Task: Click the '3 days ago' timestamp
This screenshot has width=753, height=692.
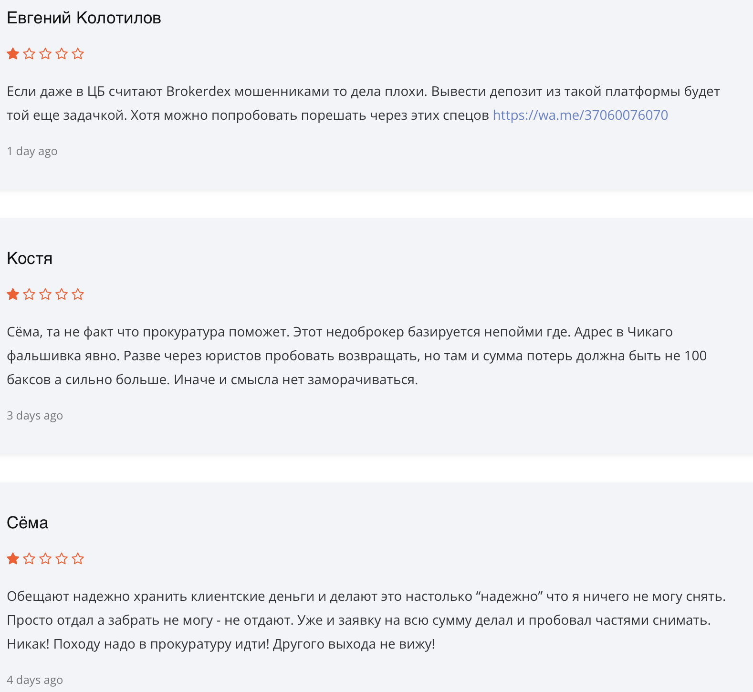Action: tap(35, 416)
